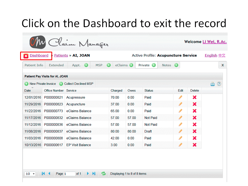
Task: Click the page number input field
Action: click(69, 174)
